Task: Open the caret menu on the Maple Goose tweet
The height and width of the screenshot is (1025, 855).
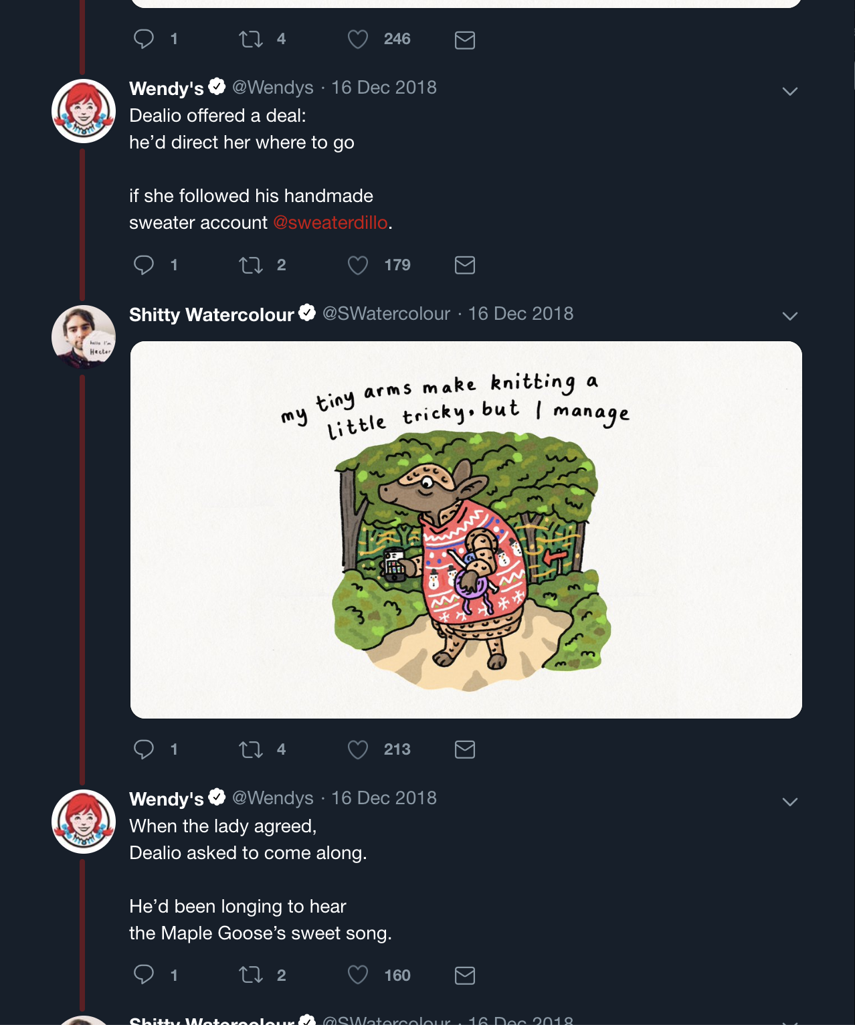Action: click(789, 802)
